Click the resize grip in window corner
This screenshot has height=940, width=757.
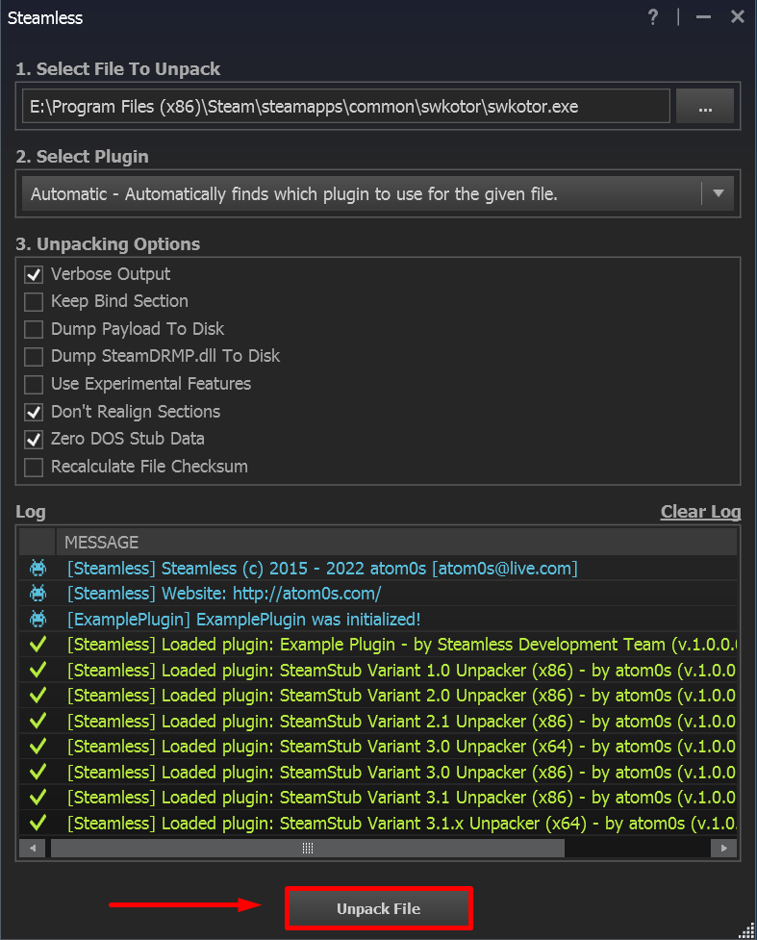click(x=745, y=928)
